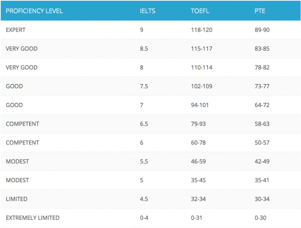Image resolution: width=301 pixels, height=228 pixels.
Task: Select the TOEFL column header
Action: coord(200,11)
